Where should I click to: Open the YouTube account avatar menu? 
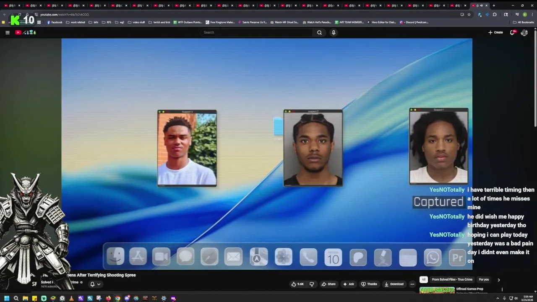(x=524, y=32)
